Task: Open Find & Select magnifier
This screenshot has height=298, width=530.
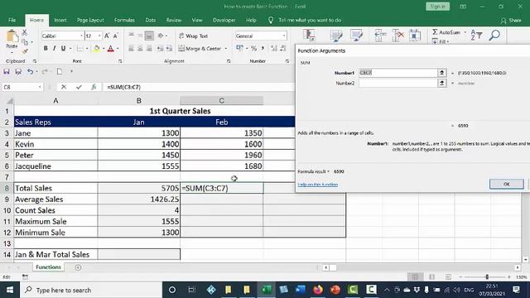Action: tap(494, 35)
